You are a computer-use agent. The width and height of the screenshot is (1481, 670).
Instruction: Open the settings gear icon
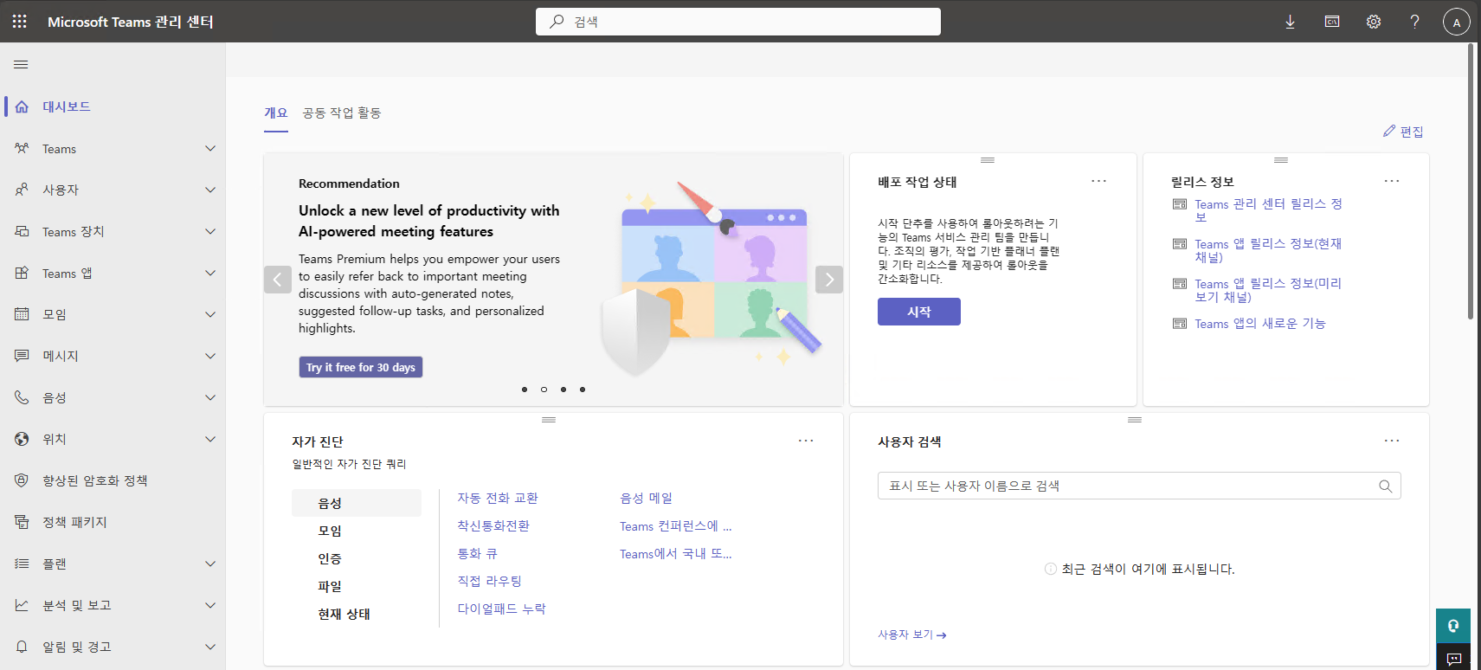point(1374,22)
